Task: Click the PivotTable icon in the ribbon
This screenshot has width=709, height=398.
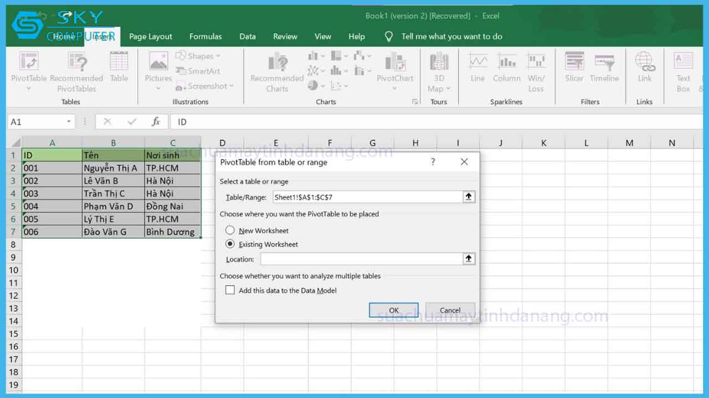Action: tap(29, 61)
